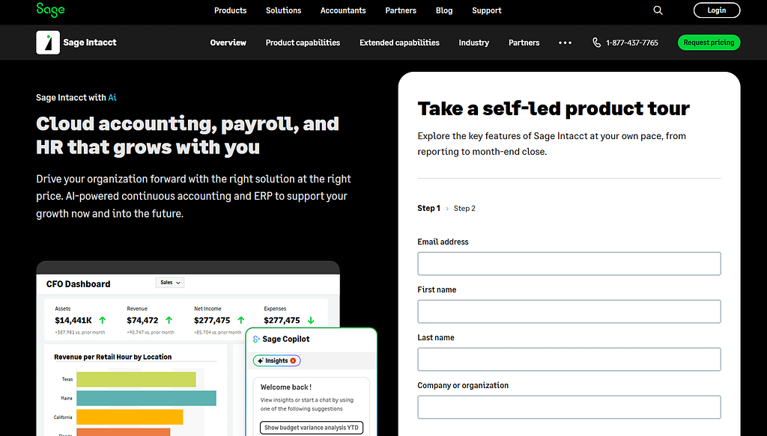Click the search icon in the top navigation

click(x=658, y=10)
